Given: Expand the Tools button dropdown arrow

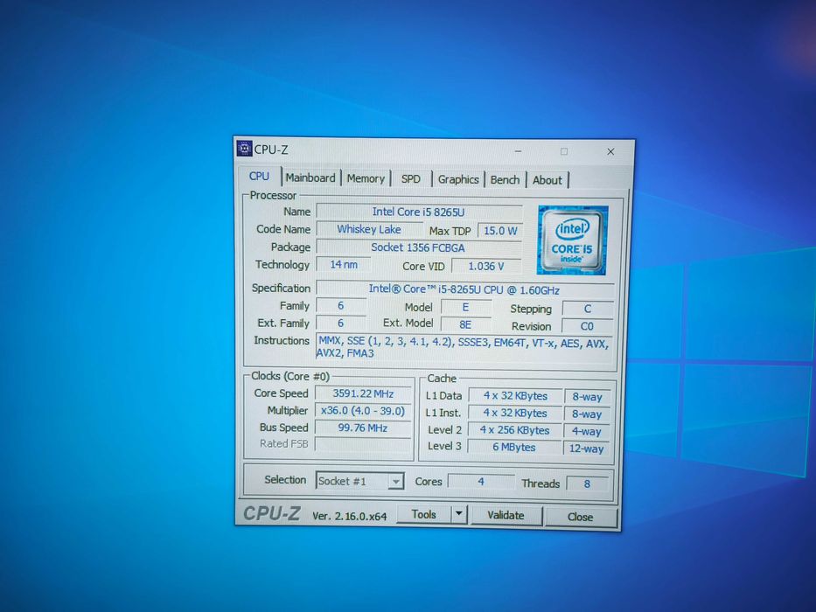Looking at the screenshot, I should click(458, 514).
